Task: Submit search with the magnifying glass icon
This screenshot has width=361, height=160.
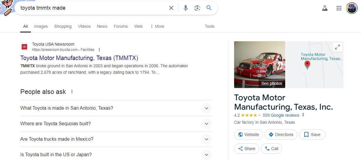Action: tap(209, 8)
